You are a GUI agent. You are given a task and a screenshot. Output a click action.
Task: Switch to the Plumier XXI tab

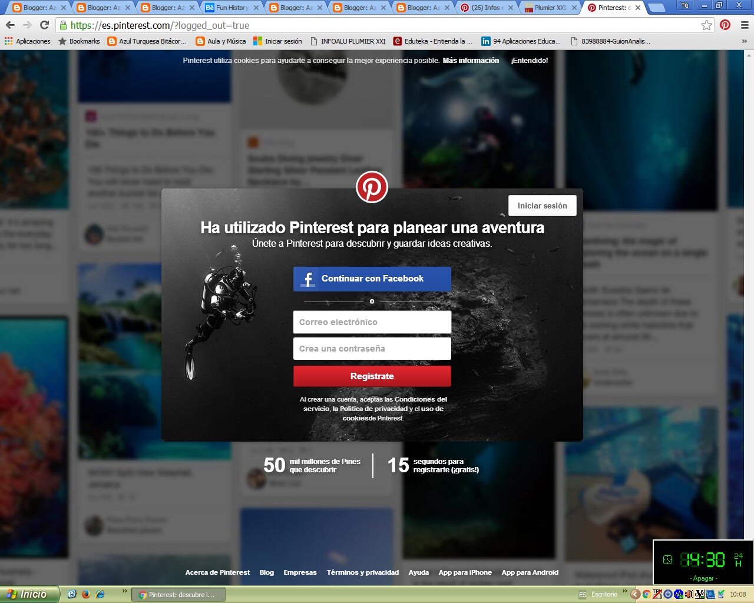(x=545, y=8)
